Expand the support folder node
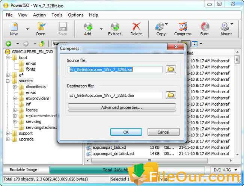The width and height of the screenshot is (244, 186). click(x=8, y=133)
